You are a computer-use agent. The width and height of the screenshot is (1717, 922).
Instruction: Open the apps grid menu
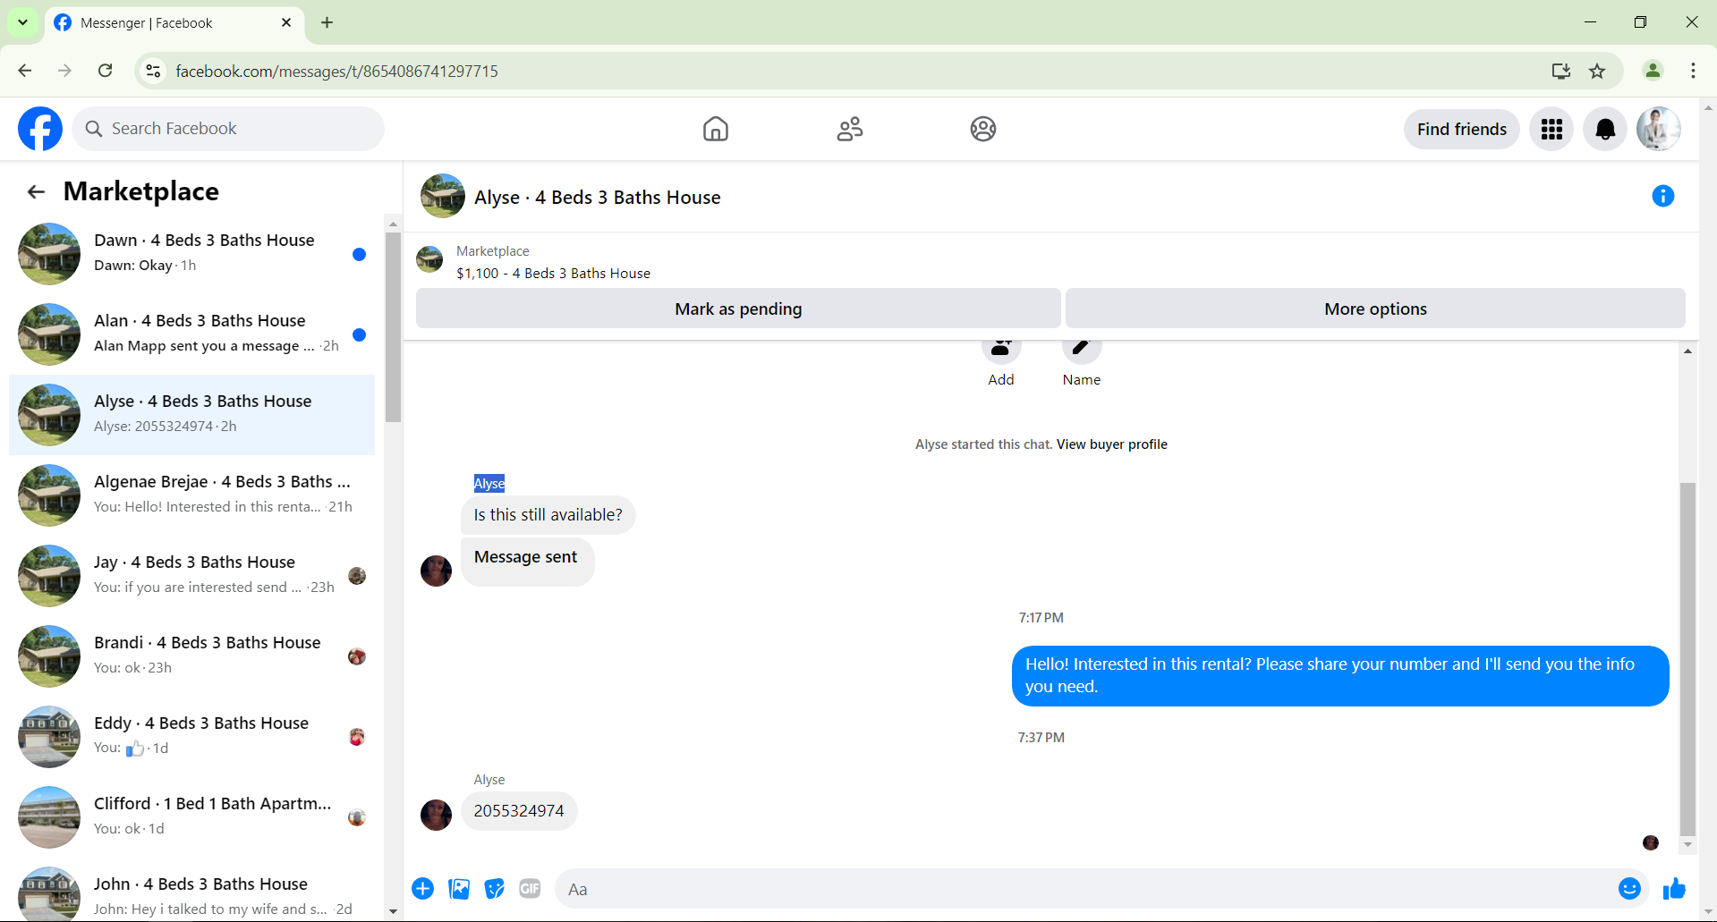coord(1551,129)
